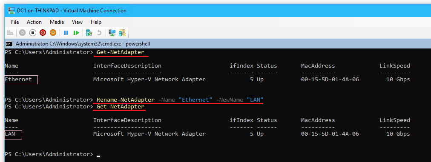Open the Help menu
The image size is (431, 162).
pos(96,22)
